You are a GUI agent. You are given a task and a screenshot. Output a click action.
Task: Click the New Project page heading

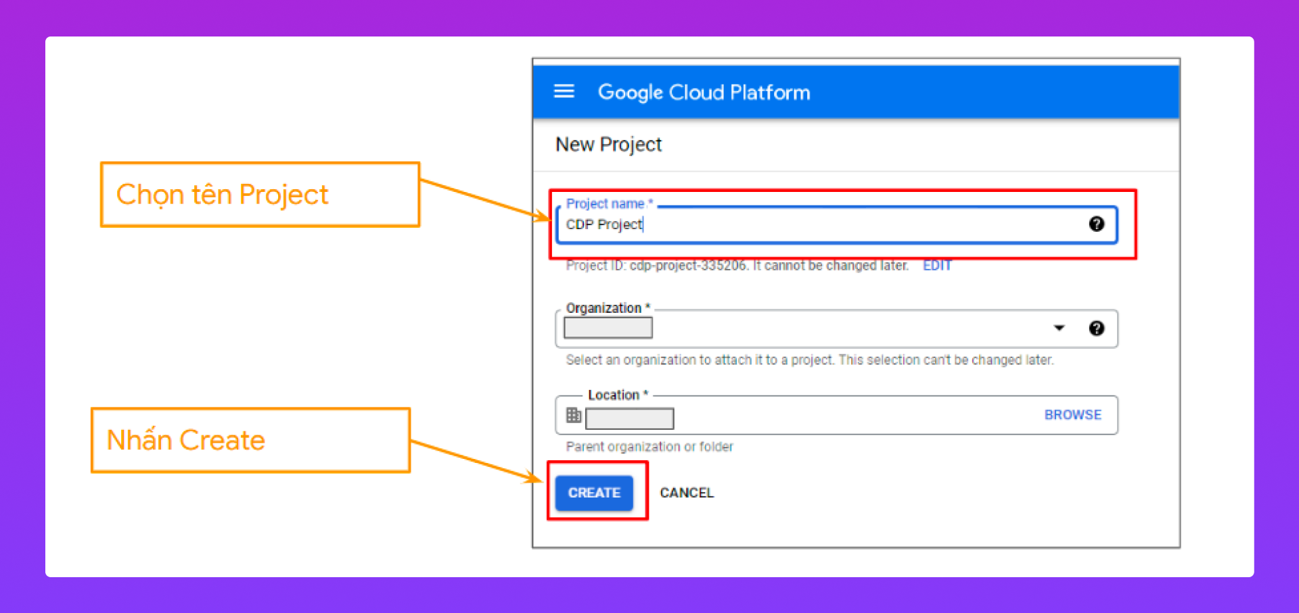pos(608,145)
